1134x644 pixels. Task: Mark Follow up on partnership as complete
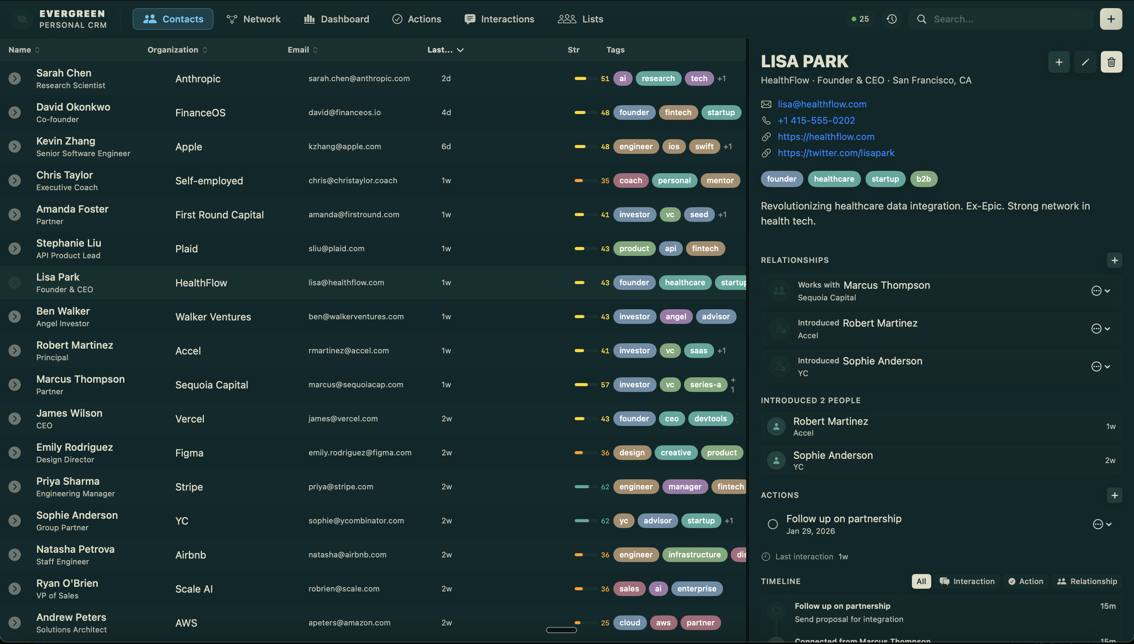tap(772, 524)
